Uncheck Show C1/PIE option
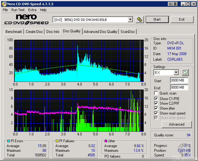Image resolution: width=198 pixels, height=161 pixels. pos(156,99)
